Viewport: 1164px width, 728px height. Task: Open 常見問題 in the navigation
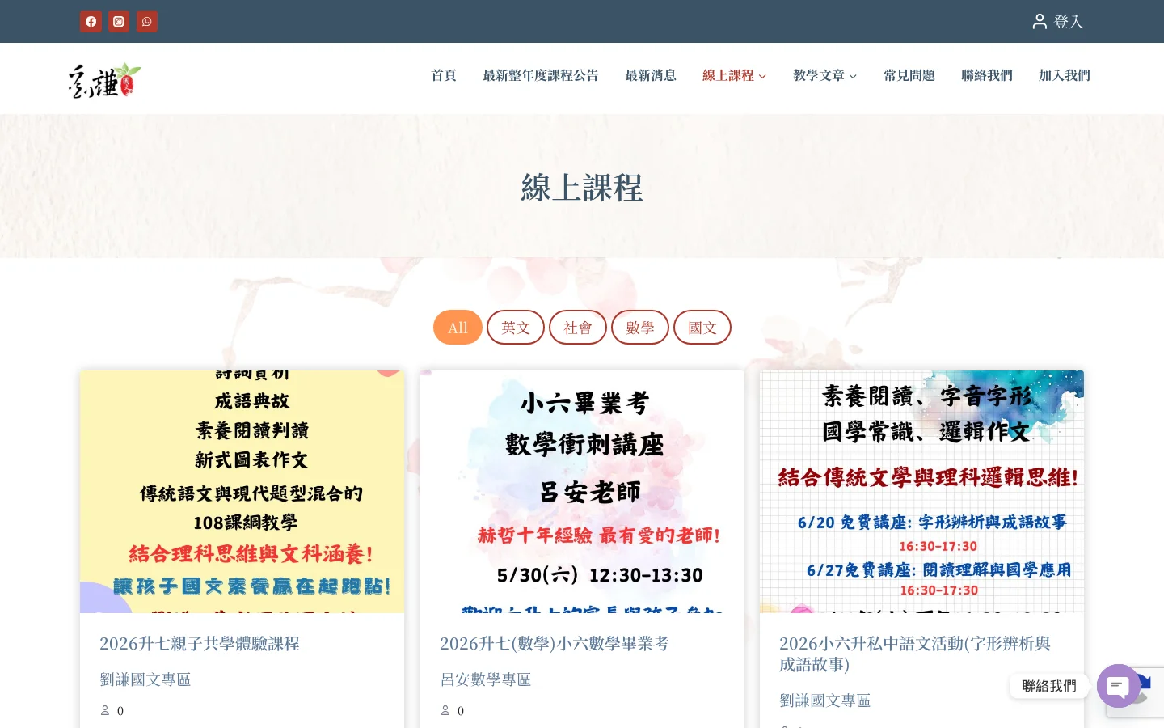pyautogui.click(x=909, y=75)
